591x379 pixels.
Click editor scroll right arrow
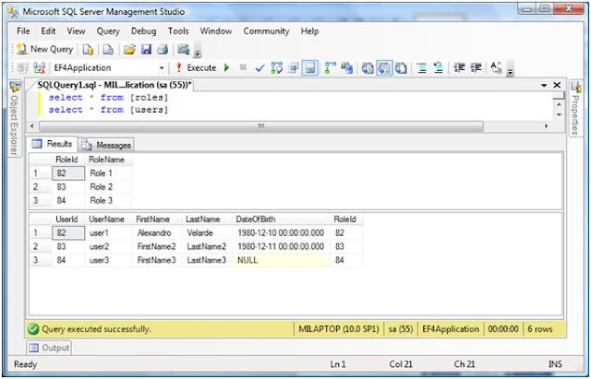pos(546,126)
